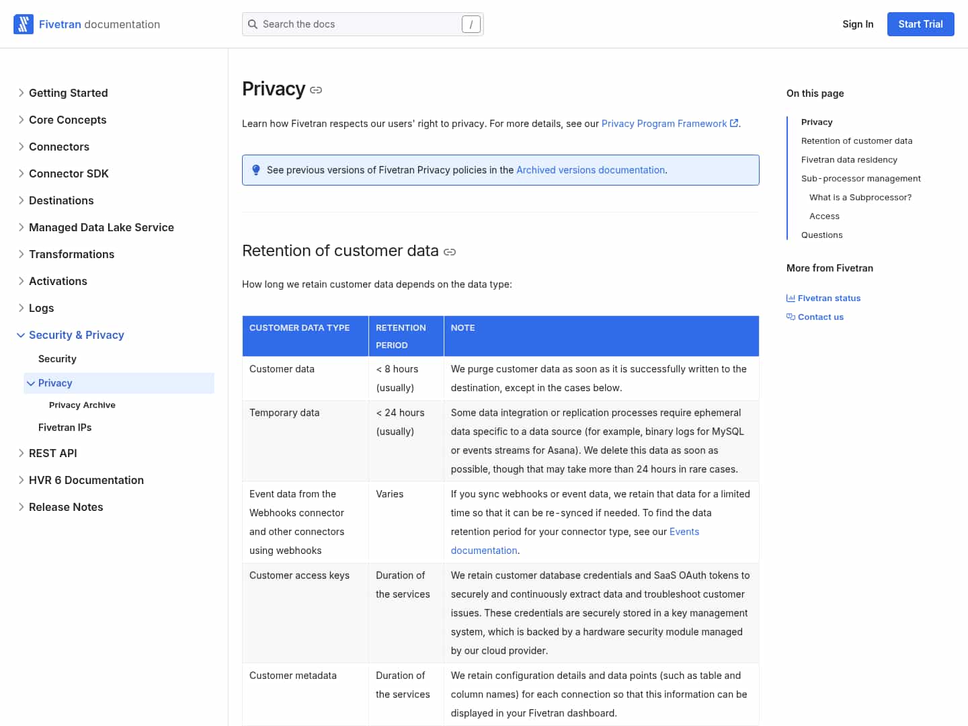This screenshot has width=968, height=726.
Task: Click the "Varies" retention period cell
Action: tap(406, 522)
